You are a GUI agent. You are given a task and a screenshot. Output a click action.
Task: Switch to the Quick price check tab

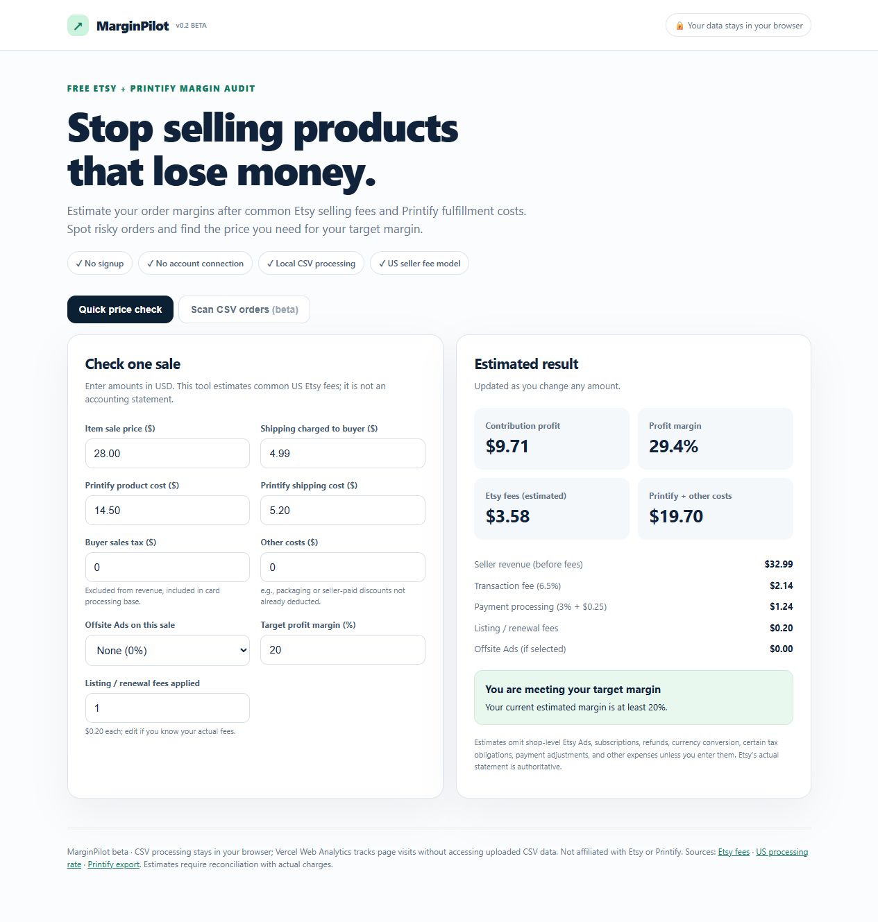[x=120, y=309]
